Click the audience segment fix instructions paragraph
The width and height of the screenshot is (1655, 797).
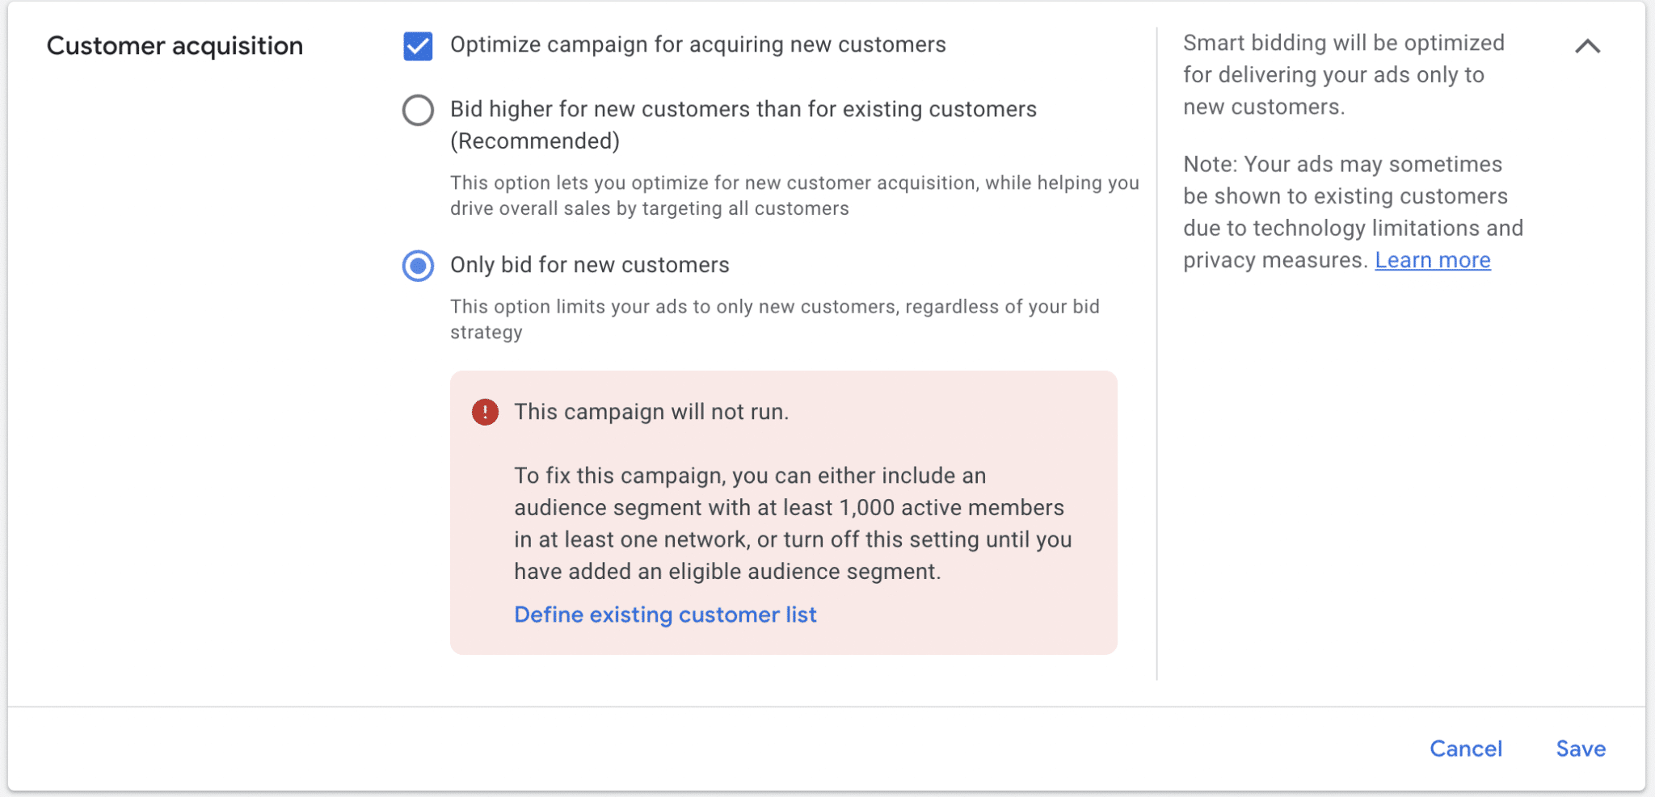click(x=792, y=523)
